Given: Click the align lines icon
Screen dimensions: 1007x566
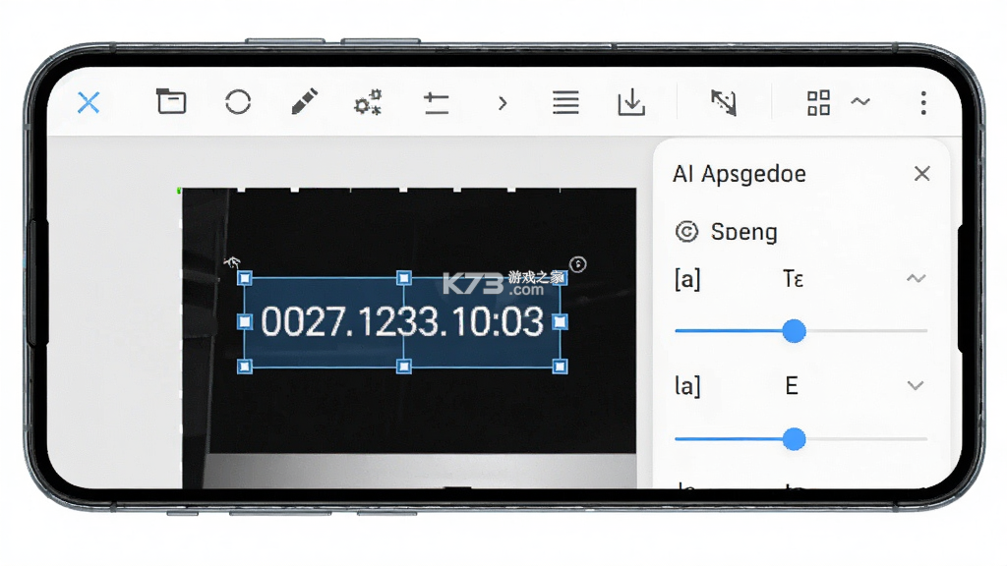Looking at the screenshot, I should [436, 102].
